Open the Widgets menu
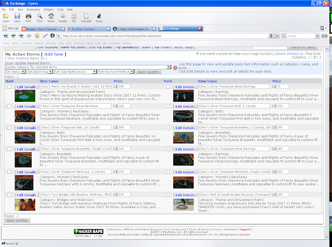The height and width of the screenshot is (247, 332). (48, 9)
